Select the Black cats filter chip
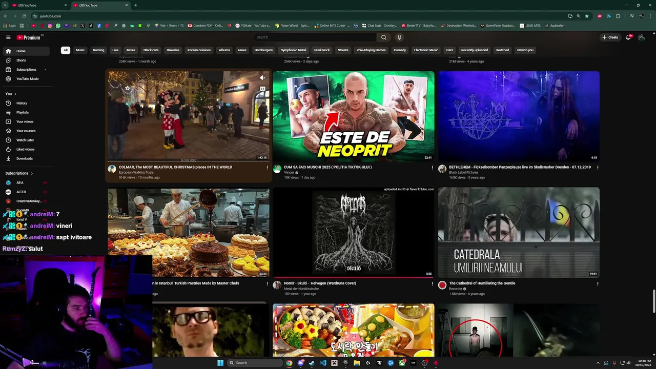Image resolution: width=656 pixels, height=369 pixels. pos(151,50)
